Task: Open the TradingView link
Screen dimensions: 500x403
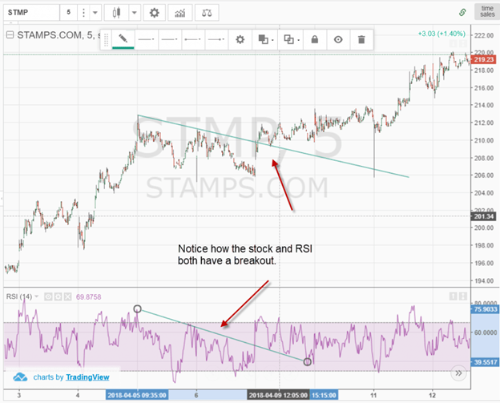Action: coord(87,377)
